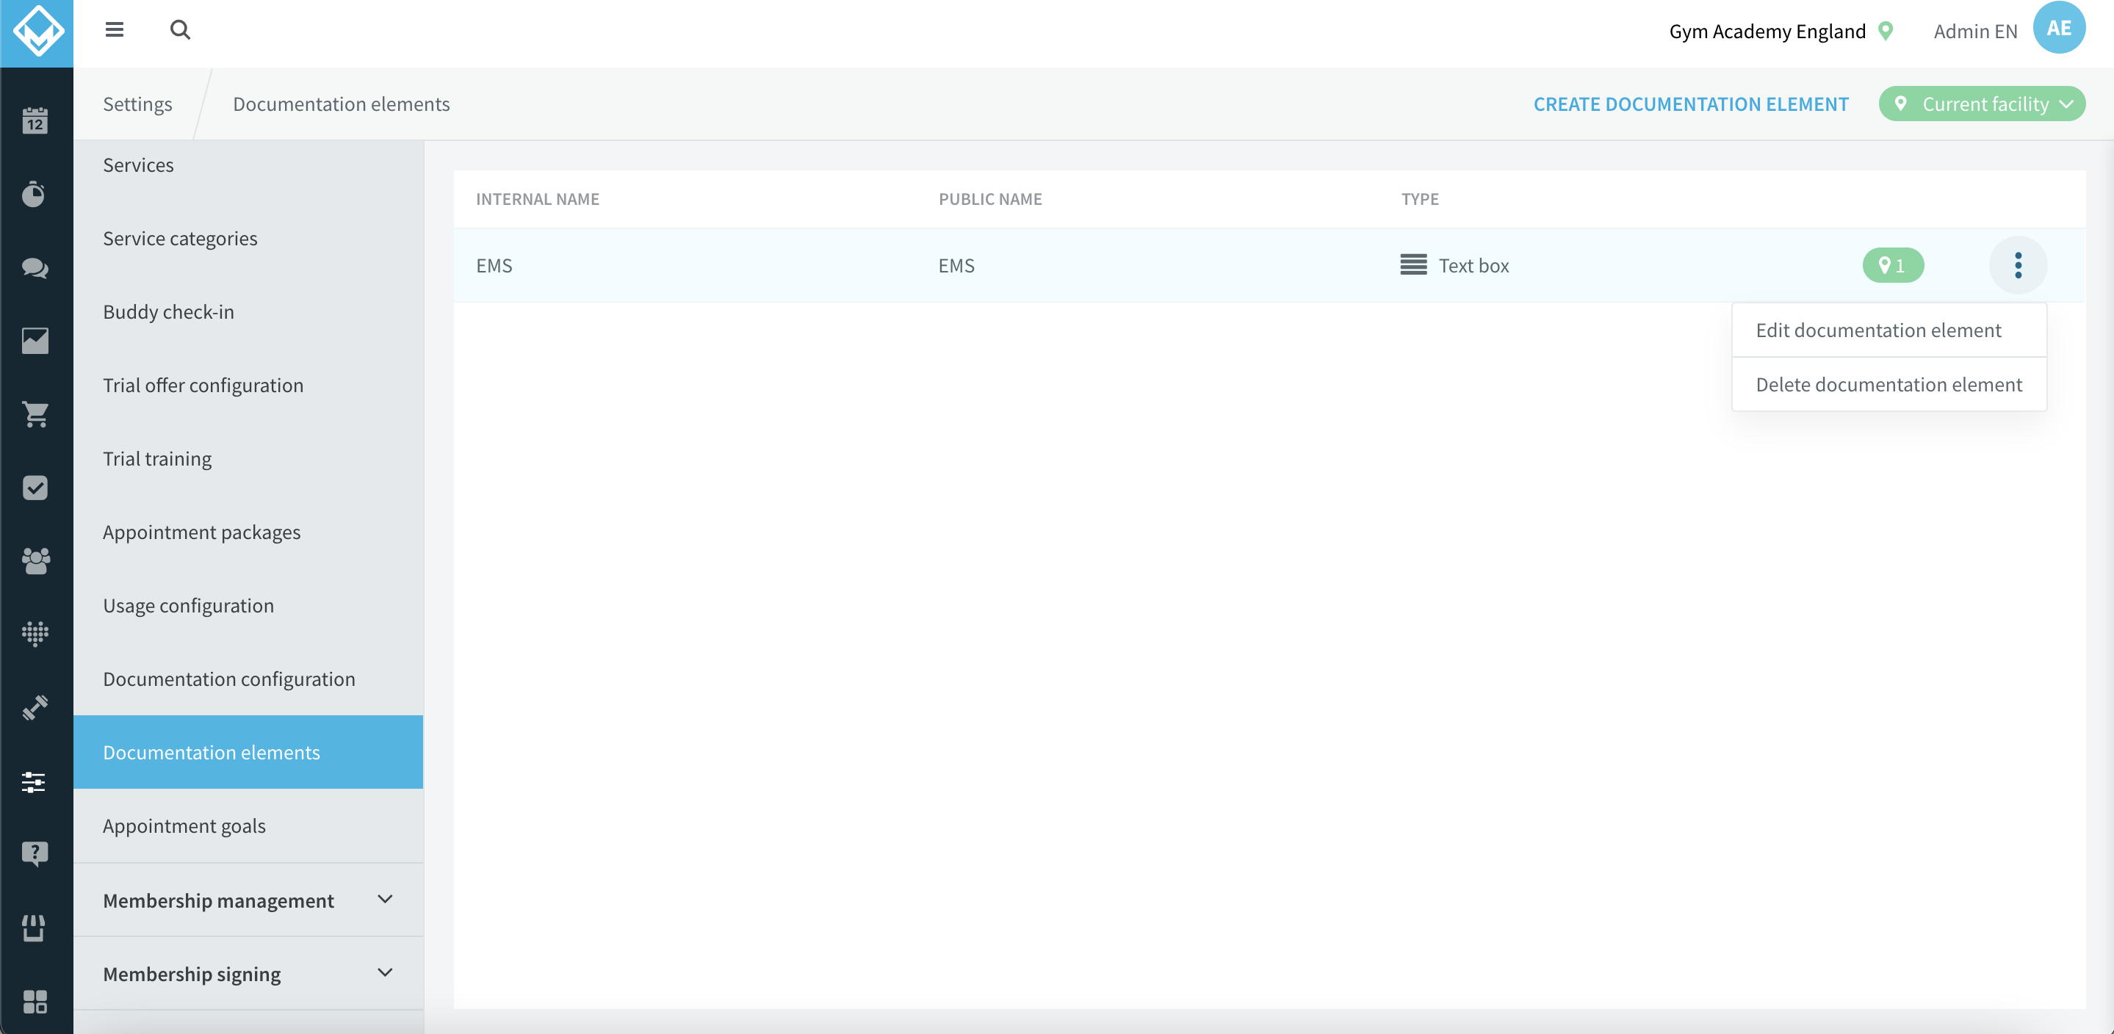Click the TYPE column header
The width and height of the screenshot is (2114, 1034).
(1420, 198)
